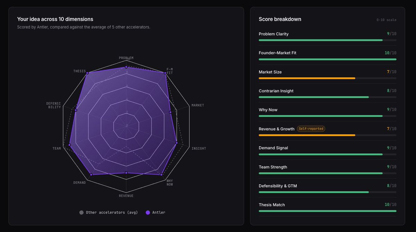This screenshot has width=416, height=232.
Task: Click the Team Strength score bar
Action: click(328, 173)
